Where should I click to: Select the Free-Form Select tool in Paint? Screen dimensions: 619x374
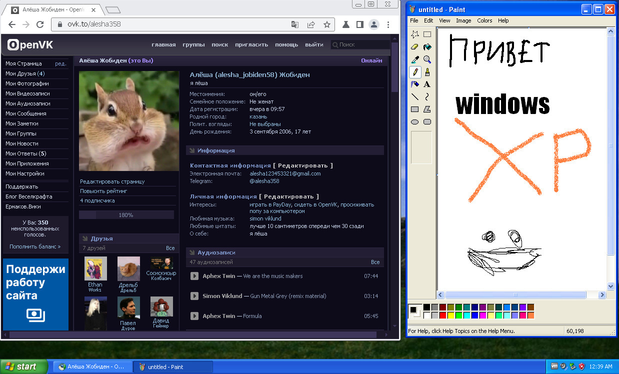[x=415, y=34]
